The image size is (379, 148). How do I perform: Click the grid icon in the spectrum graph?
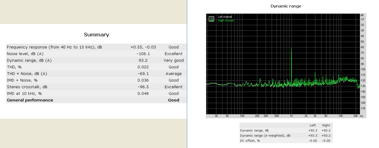click(211, 19)
